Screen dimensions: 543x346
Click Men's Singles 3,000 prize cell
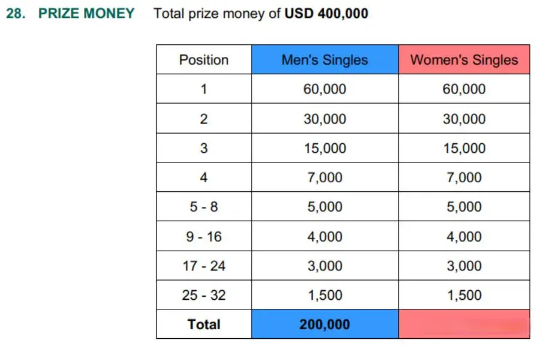coord(325,266)
